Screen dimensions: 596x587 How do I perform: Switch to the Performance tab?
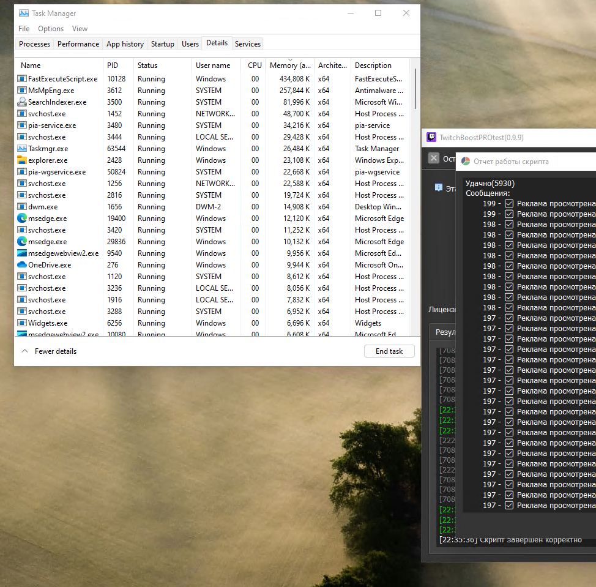click(x=78, y=44)
